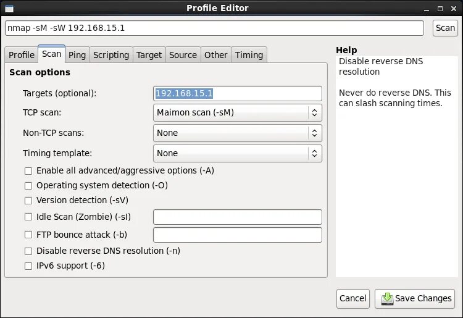
Task: Open the TCP scan dropdown
Action: click(237, 112)
